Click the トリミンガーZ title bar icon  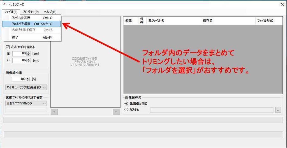pos(4,4)
